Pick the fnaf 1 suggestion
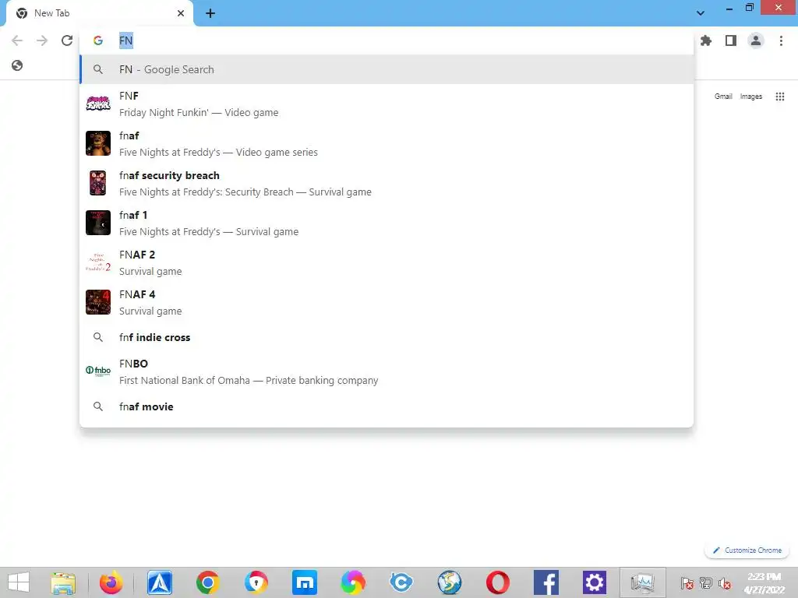This screenshot has height=598, width=798. coord(387,223)
